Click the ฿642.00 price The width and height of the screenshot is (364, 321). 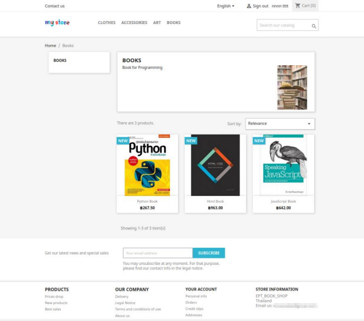(283, 208)
